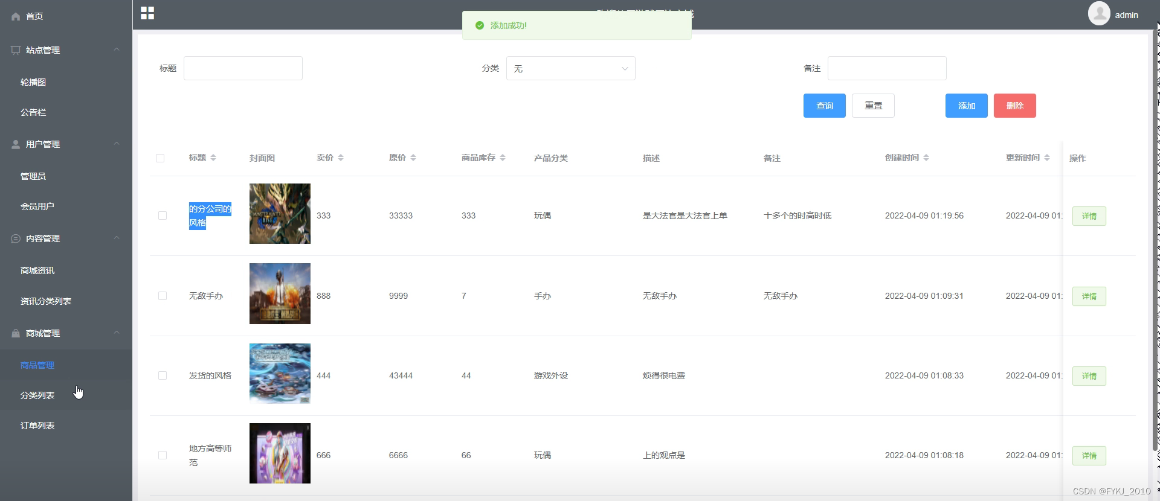The width and height of the screenshot is (1160, 501).
Task: Check the 无敌手办 row checkbox
Action: pos(163,296)
